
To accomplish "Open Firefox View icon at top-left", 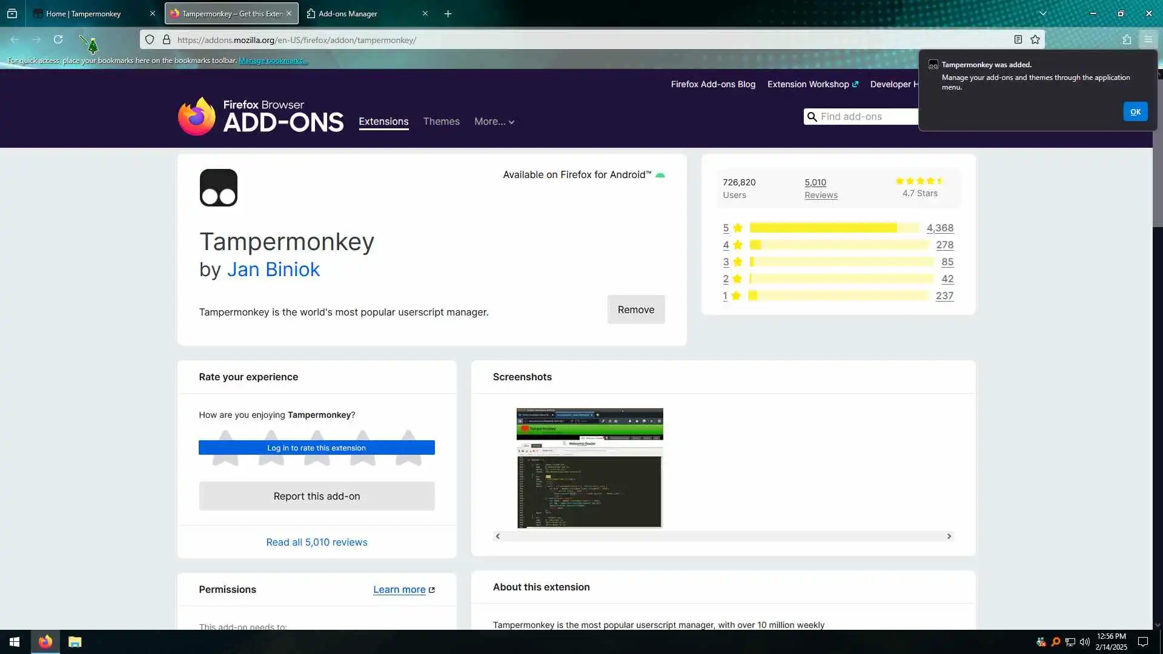I will [x=12, y=13].
